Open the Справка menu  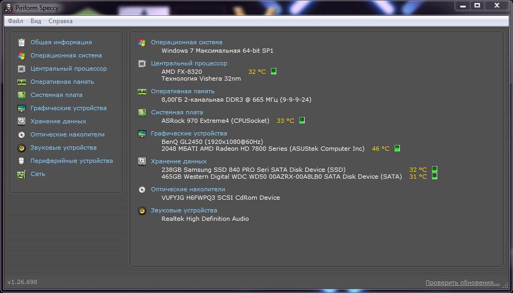pyautogui.click(x=61, y=21)
